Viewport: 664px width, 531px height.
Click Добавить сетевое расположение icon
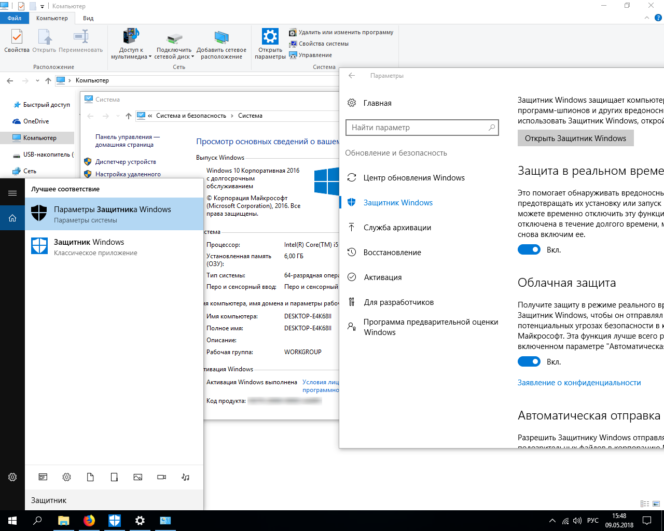coord(222,44)
